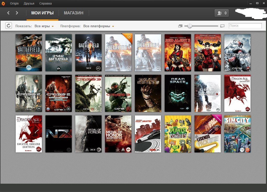Viewport: 267px width, 192px height.
Task: Select the Most Wanted game tile
Action: click(x=148, y=134)
